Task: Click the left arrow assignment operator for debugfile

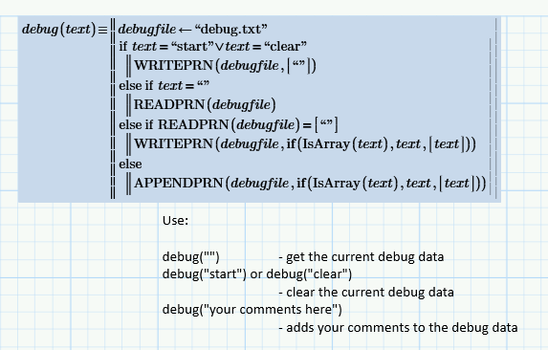Action: [x=185, y=30]
